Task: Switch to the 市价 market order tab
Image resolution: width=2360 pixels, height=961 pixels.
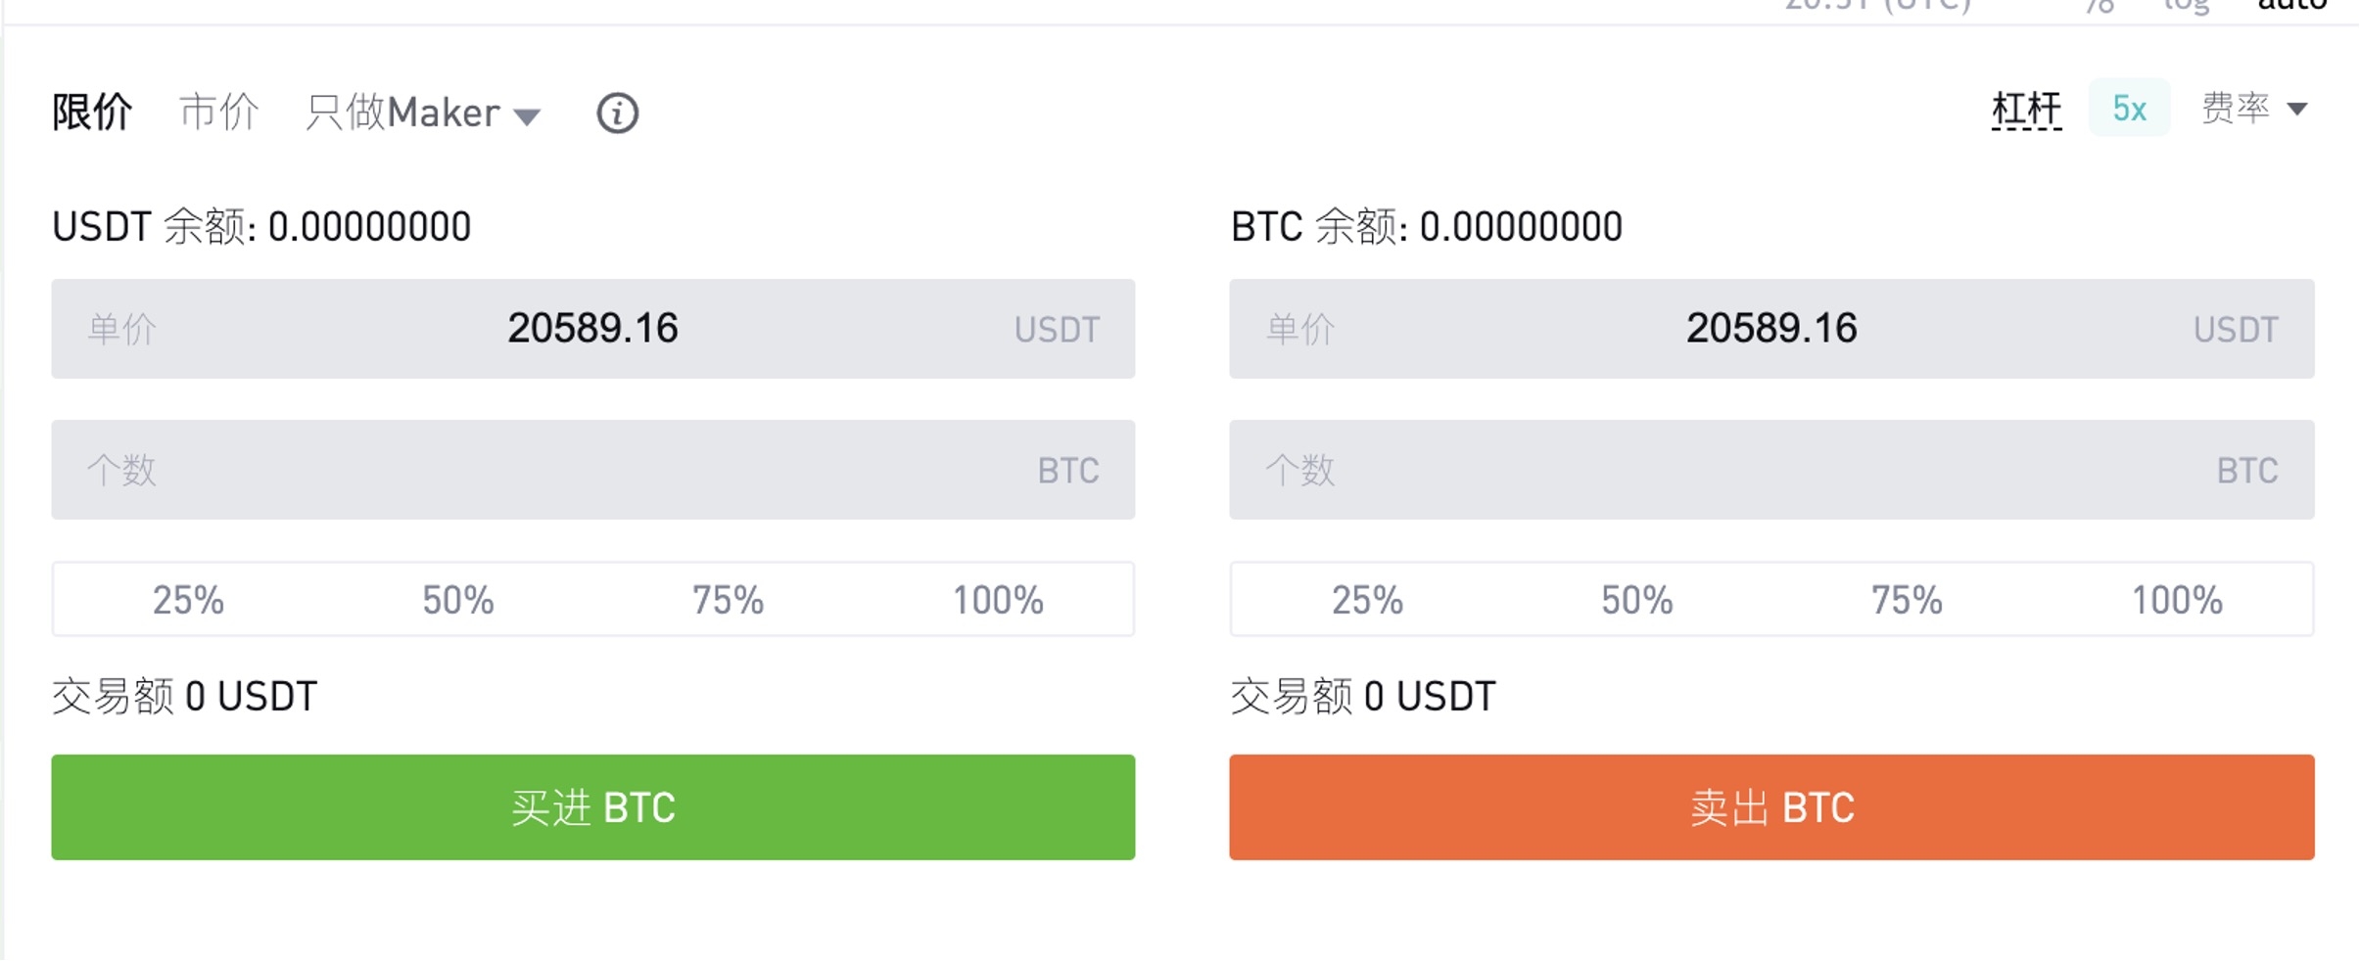Action: (x=218, y=113)
